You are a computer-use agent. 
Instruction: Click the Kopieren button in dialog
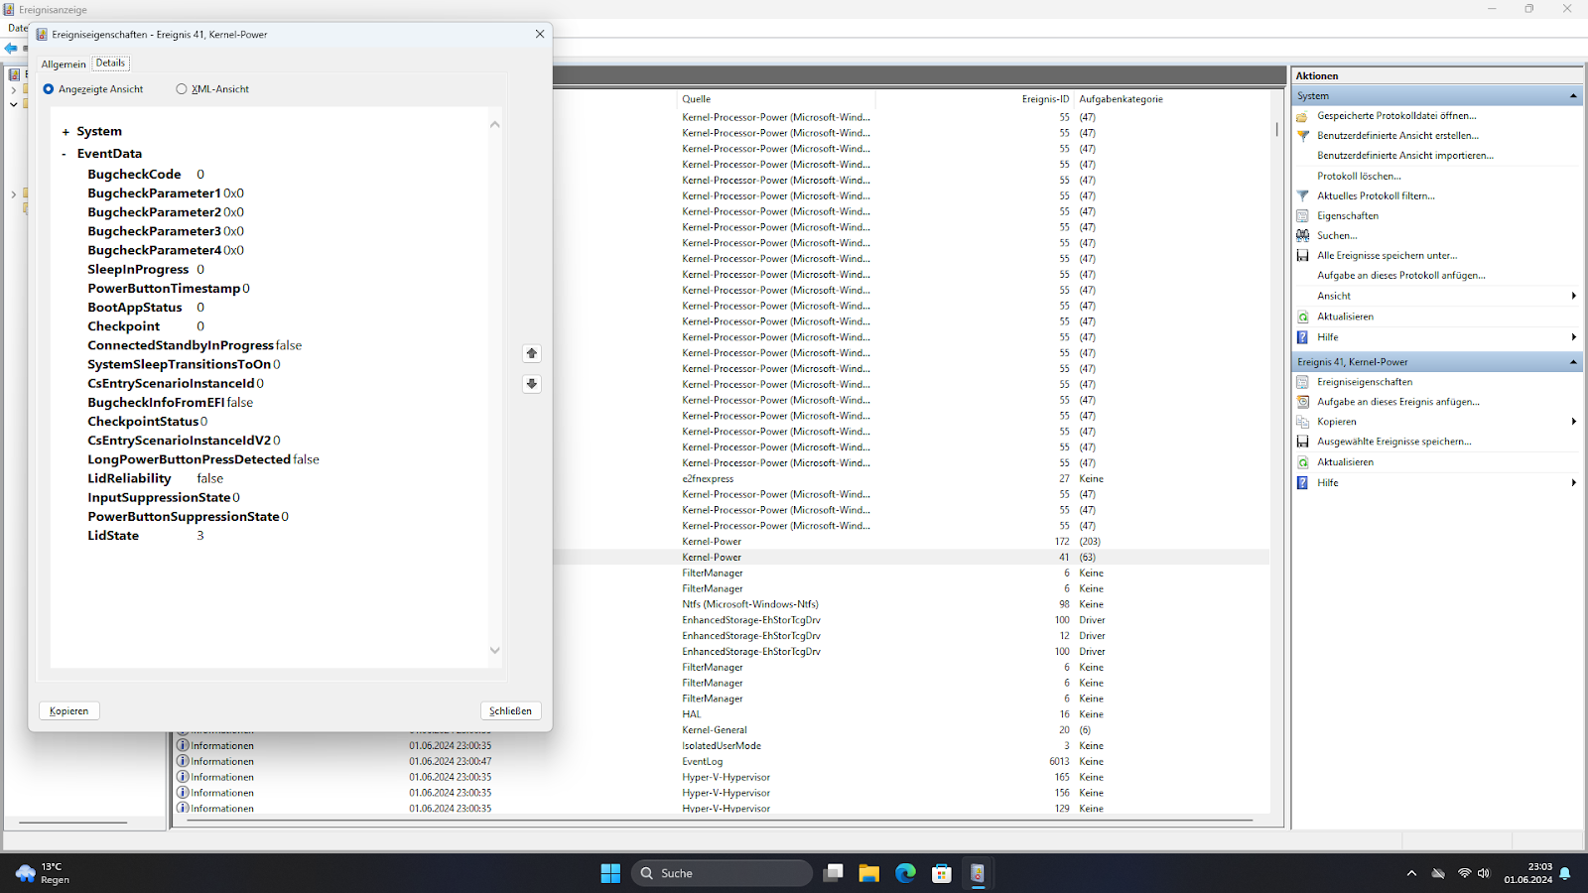tap(69, 710)
